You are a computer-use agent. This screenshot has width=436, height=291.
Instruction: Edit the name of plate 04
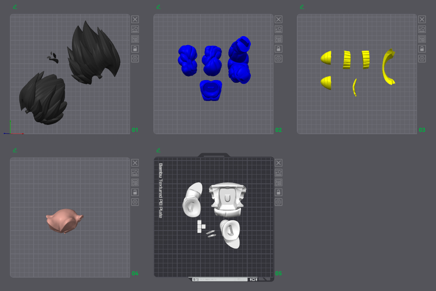15,150
